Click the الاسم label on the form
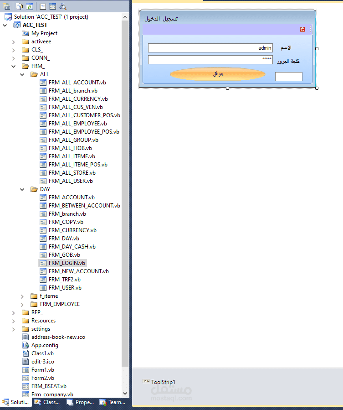This screenshot has width=343, height=410. click(286, 48)
